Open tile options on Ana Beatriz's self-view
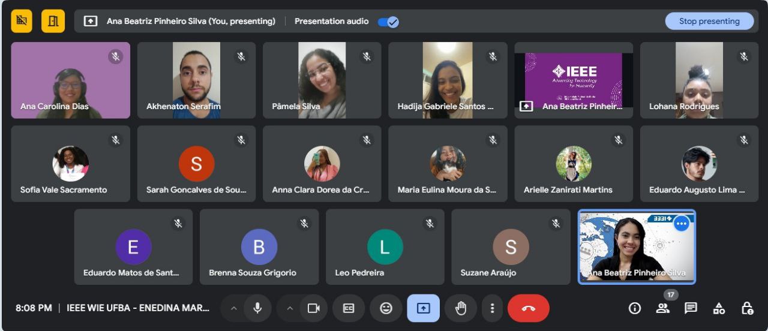This screenshot has width=768, height=331. 681,224
